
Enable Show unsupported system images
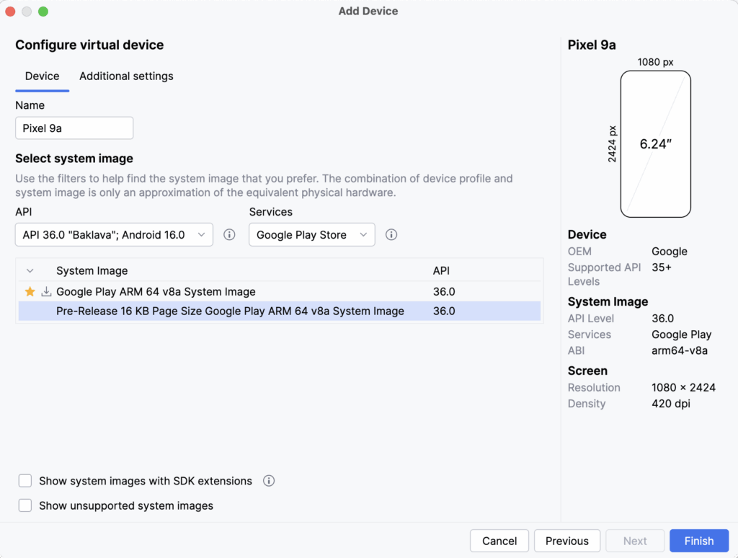pos(25,505)
